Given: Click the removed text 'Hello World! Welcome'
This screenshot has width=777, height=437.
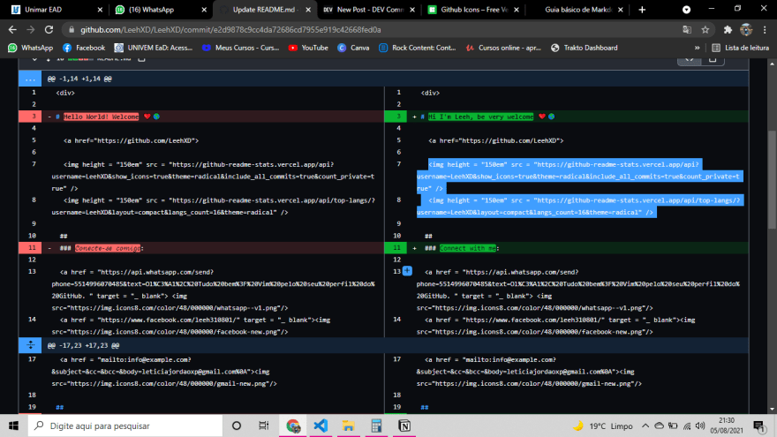Looking at the screenshot, I should click(x=101, y=117).
